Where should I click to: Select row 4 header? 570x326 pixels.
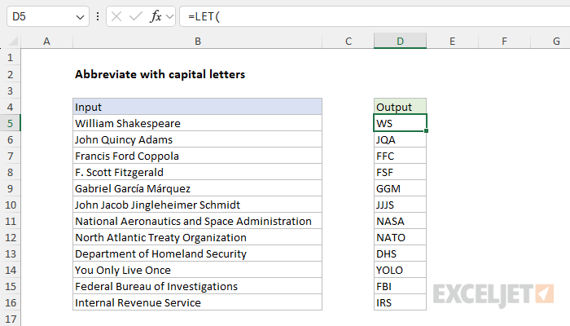(x=10, y=107)
